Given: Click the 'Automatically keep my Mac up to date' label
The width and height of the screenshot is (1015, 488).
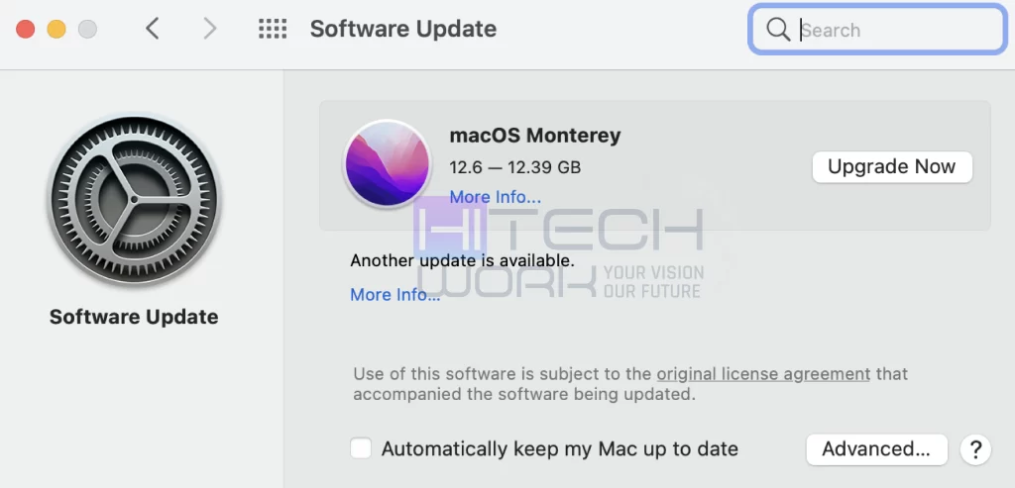Looking at the screenshot, I should (559, 448).
